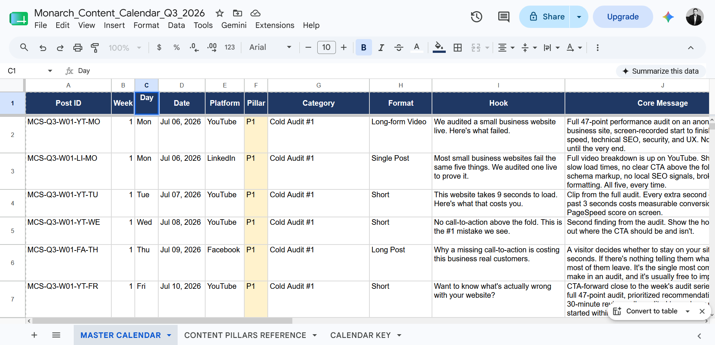
Task: Print the spreadsheet
Action: click(77, 48)
